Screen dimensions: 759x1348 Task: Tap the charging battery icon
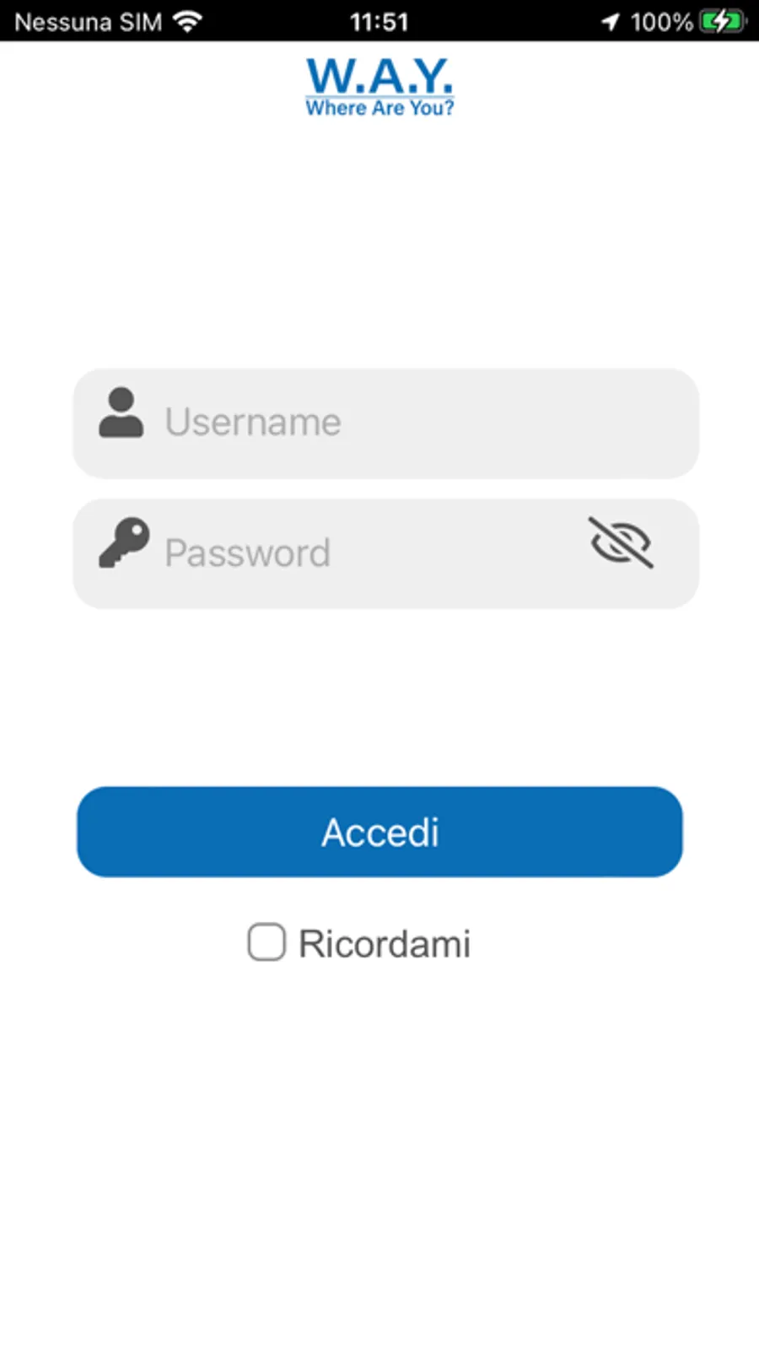724,21
